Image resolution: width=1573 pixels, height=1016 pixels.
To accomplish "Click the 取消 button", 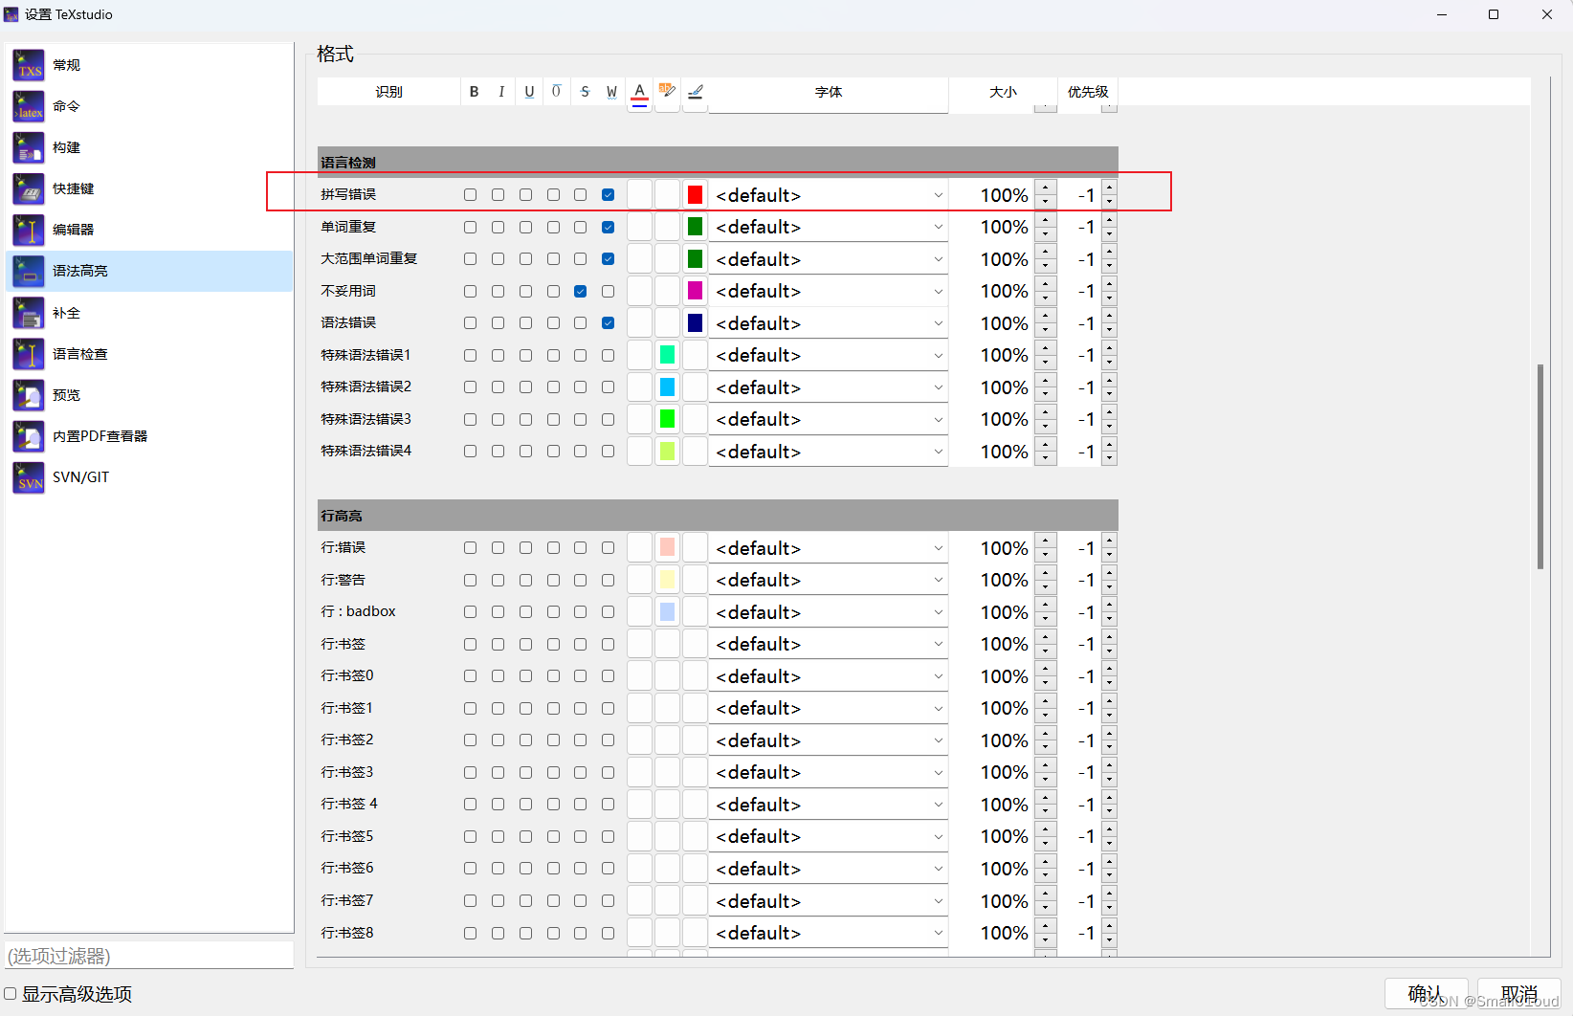I will point(1519,994).
